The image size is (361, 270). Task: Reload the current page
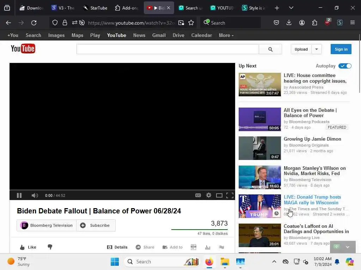click(x=34, y=23)
